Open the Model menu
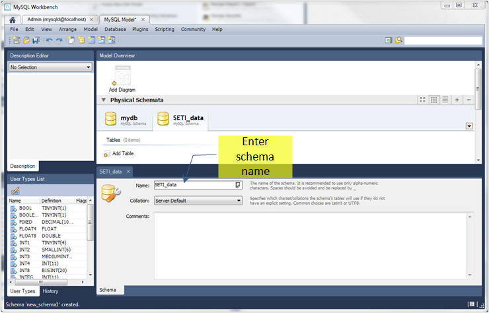Screen dimensions: 489x313 [x=91, y=29]
